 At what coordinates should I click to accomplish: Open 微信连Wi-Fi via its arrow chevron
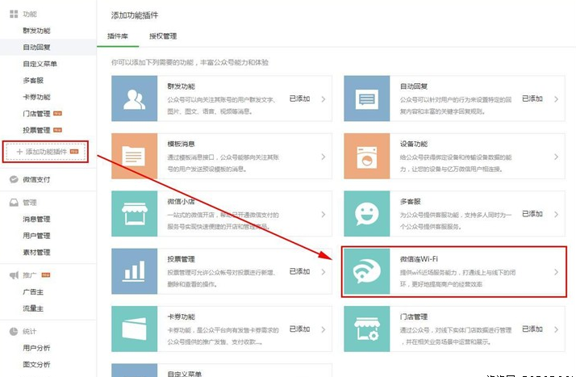point(556,272)
